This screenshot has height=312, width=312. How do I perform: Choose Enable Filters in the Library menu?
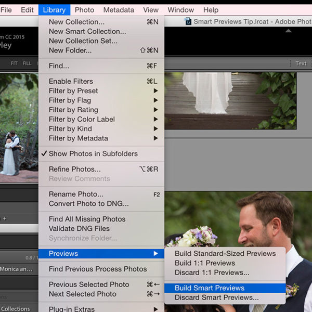pyautogui.click(x=71, y=81)
